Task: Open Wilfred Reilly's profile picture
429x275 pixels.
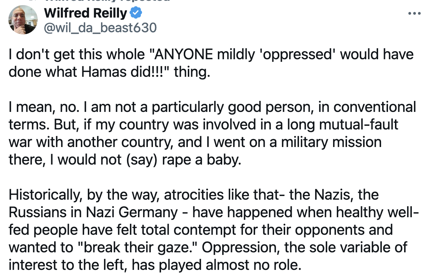Action: click(23, 20)
